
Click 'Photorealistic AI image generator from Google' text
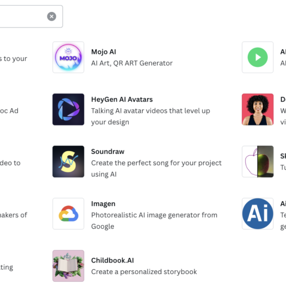coord(154,221)
